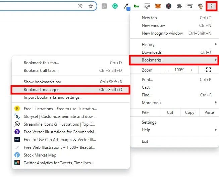Bookmark page with the star icon
Screen dimensions: 219x177
[x=91, y=6]
